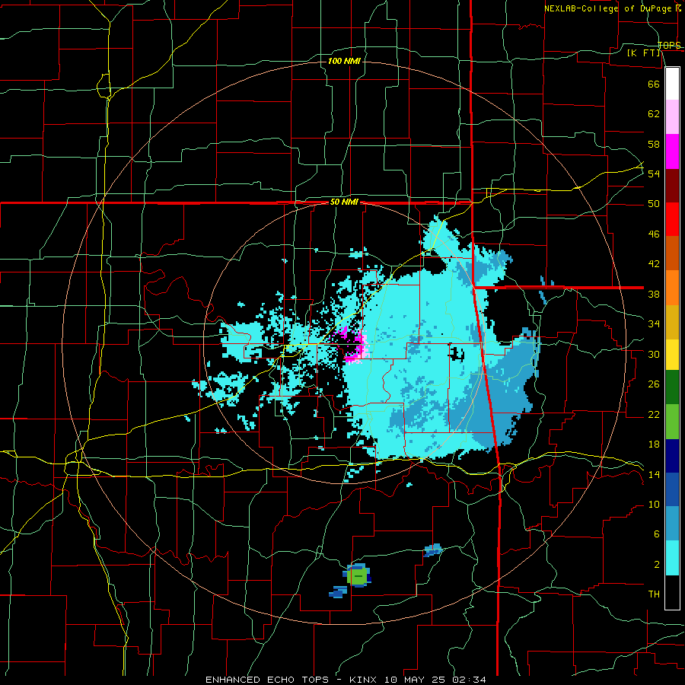Click the yellow legend swatch
The width and height of the screenshot is (685, 685).
click(672, 355)
